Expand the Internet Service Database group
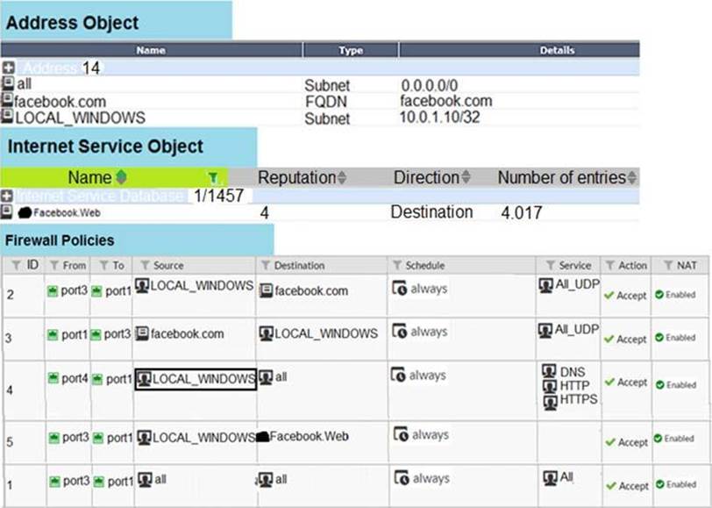The image size is (712, 508). tap(8, 196)
